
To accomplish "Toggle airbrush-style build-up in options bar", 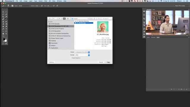I will click(x=53, y=6).
